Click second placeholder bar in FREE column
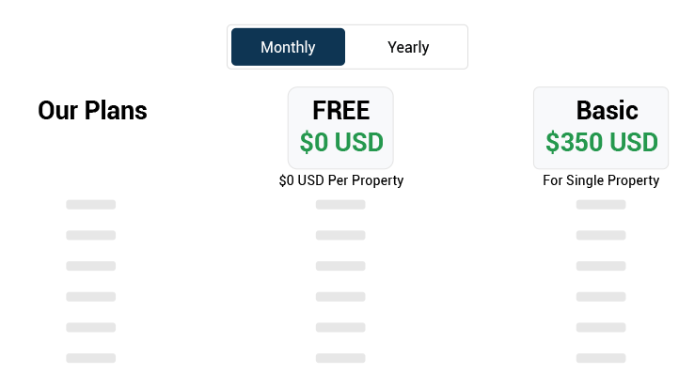695x390 pixels. 340,236
